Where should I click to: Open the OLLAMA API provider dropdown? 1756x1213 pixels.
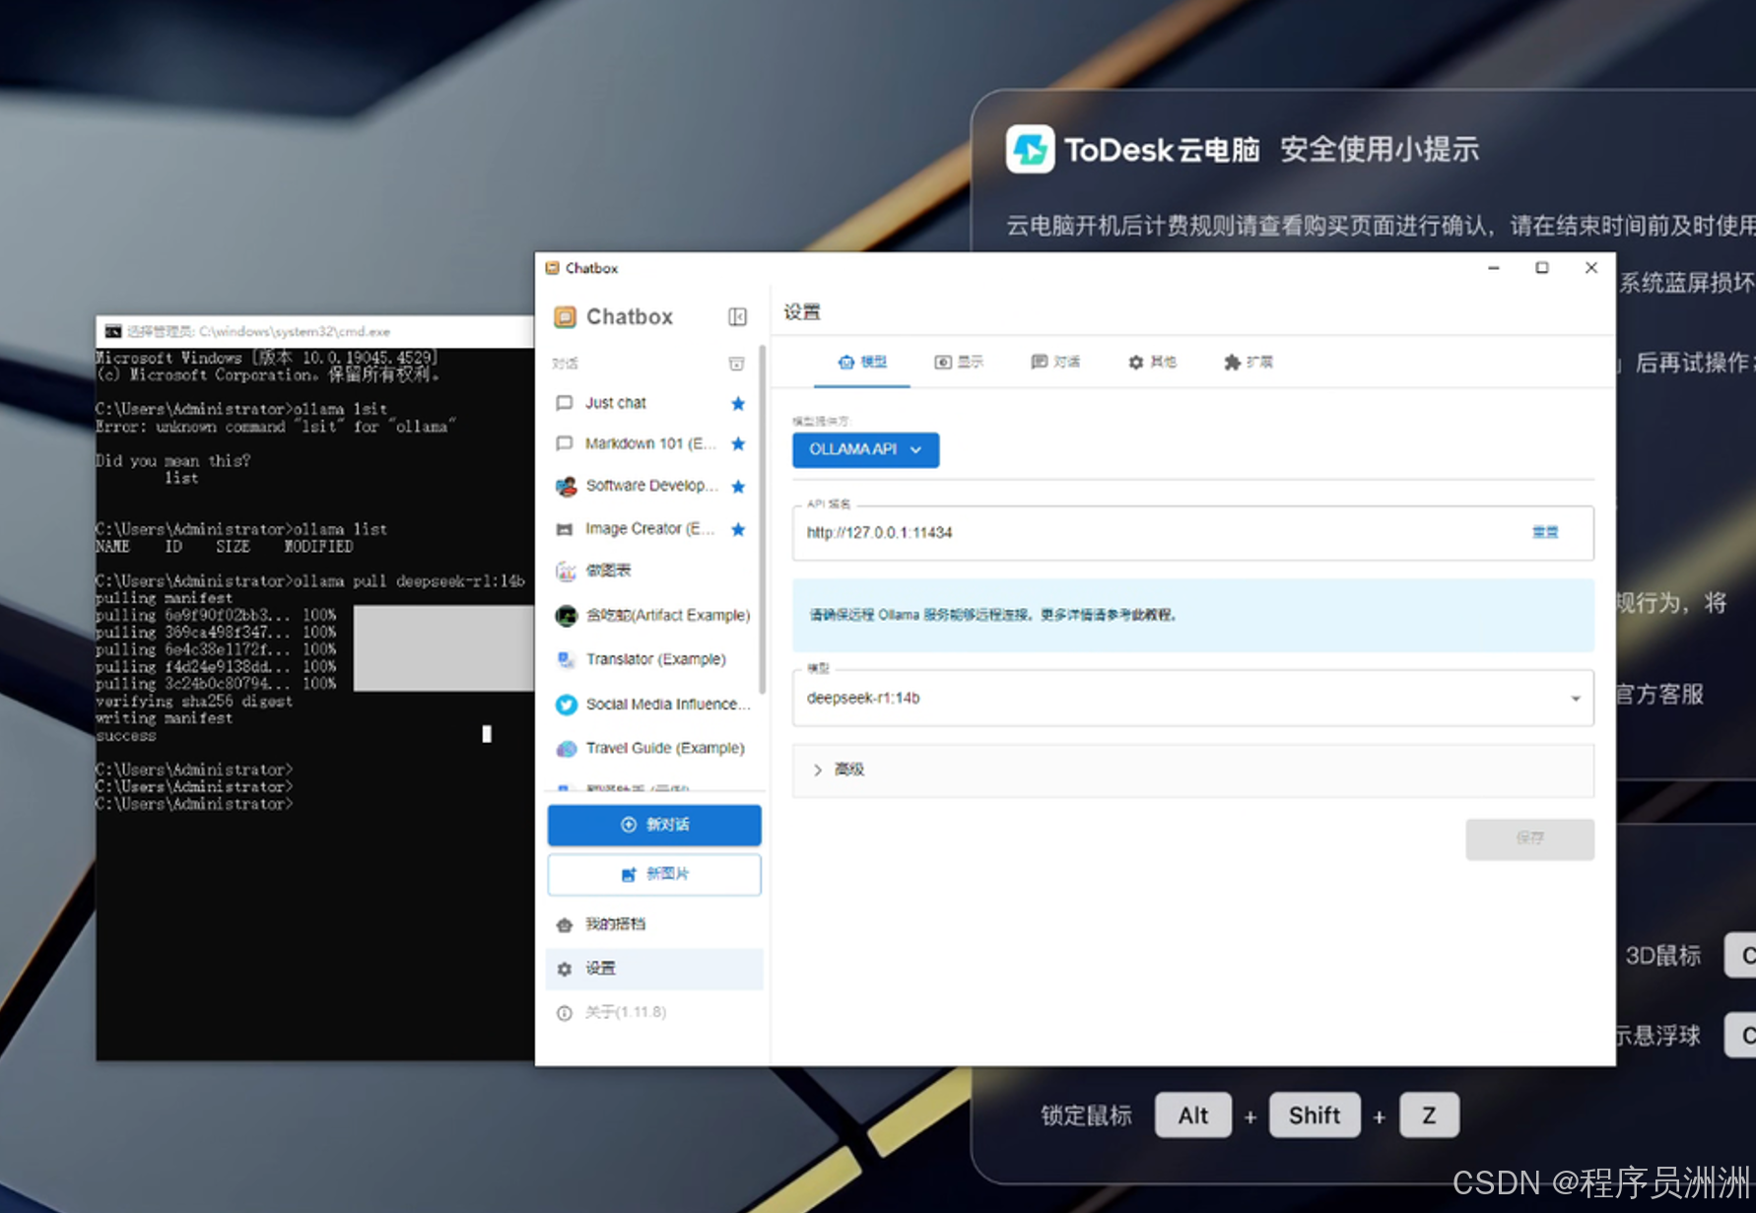coord(865,449)
